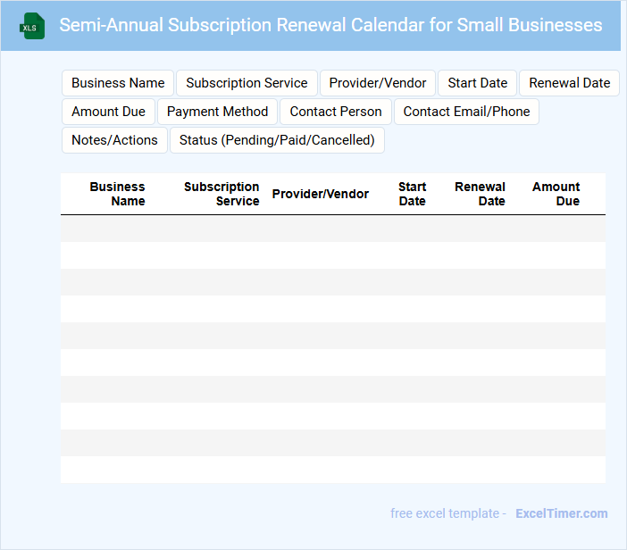
Task: Click the Business Name column header
Action: (118, 194)
